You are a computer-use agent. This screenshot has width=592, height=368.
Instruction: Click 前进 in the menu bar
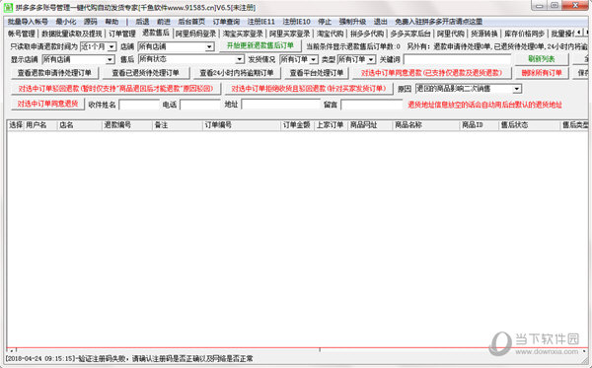tap(164, 22)
